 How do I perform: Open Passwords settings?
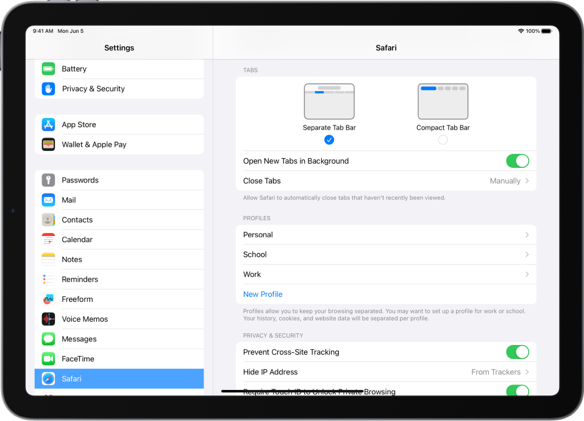[119, 180]
